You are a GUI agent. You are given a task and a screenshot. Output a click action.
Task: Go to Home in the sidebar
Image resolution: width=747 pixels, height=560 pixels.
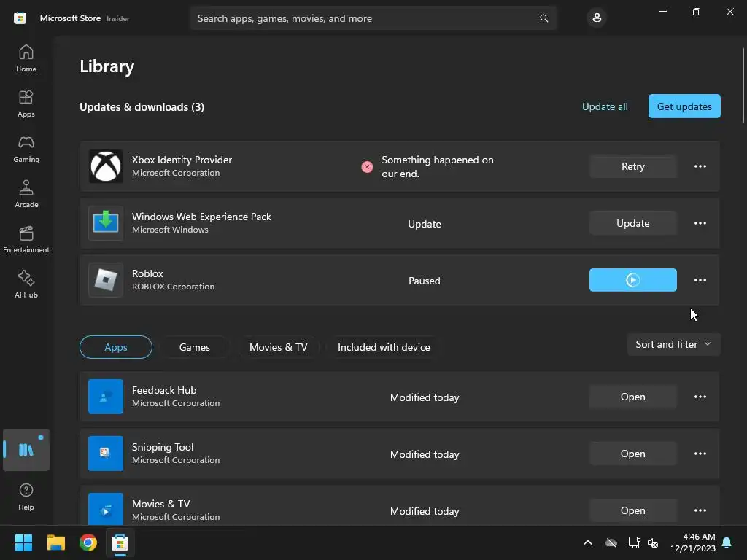26,58
